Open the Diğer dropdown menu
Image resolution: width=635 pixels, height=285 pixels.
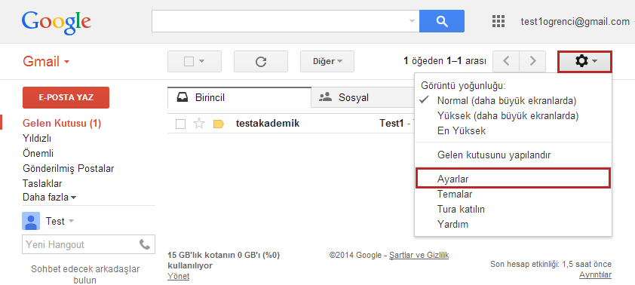327,62
